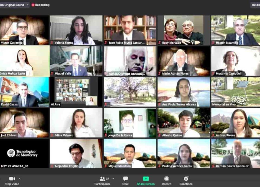260x187 pixels.
Task: Open the Reactions emoji menu
Action: point(186,179)
